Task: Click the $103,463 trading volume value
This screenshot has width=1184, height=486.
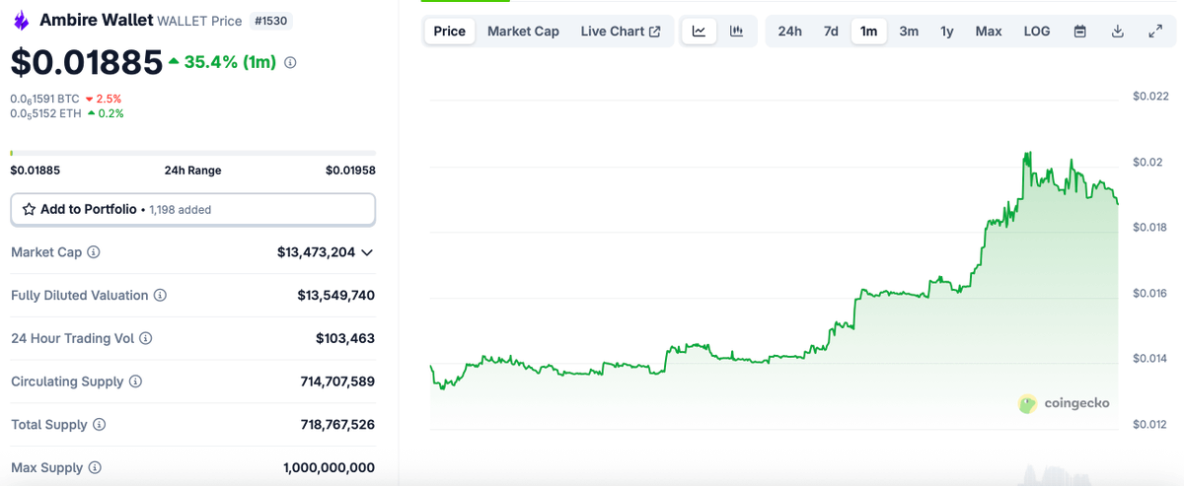Action: [x=345, y=338]
